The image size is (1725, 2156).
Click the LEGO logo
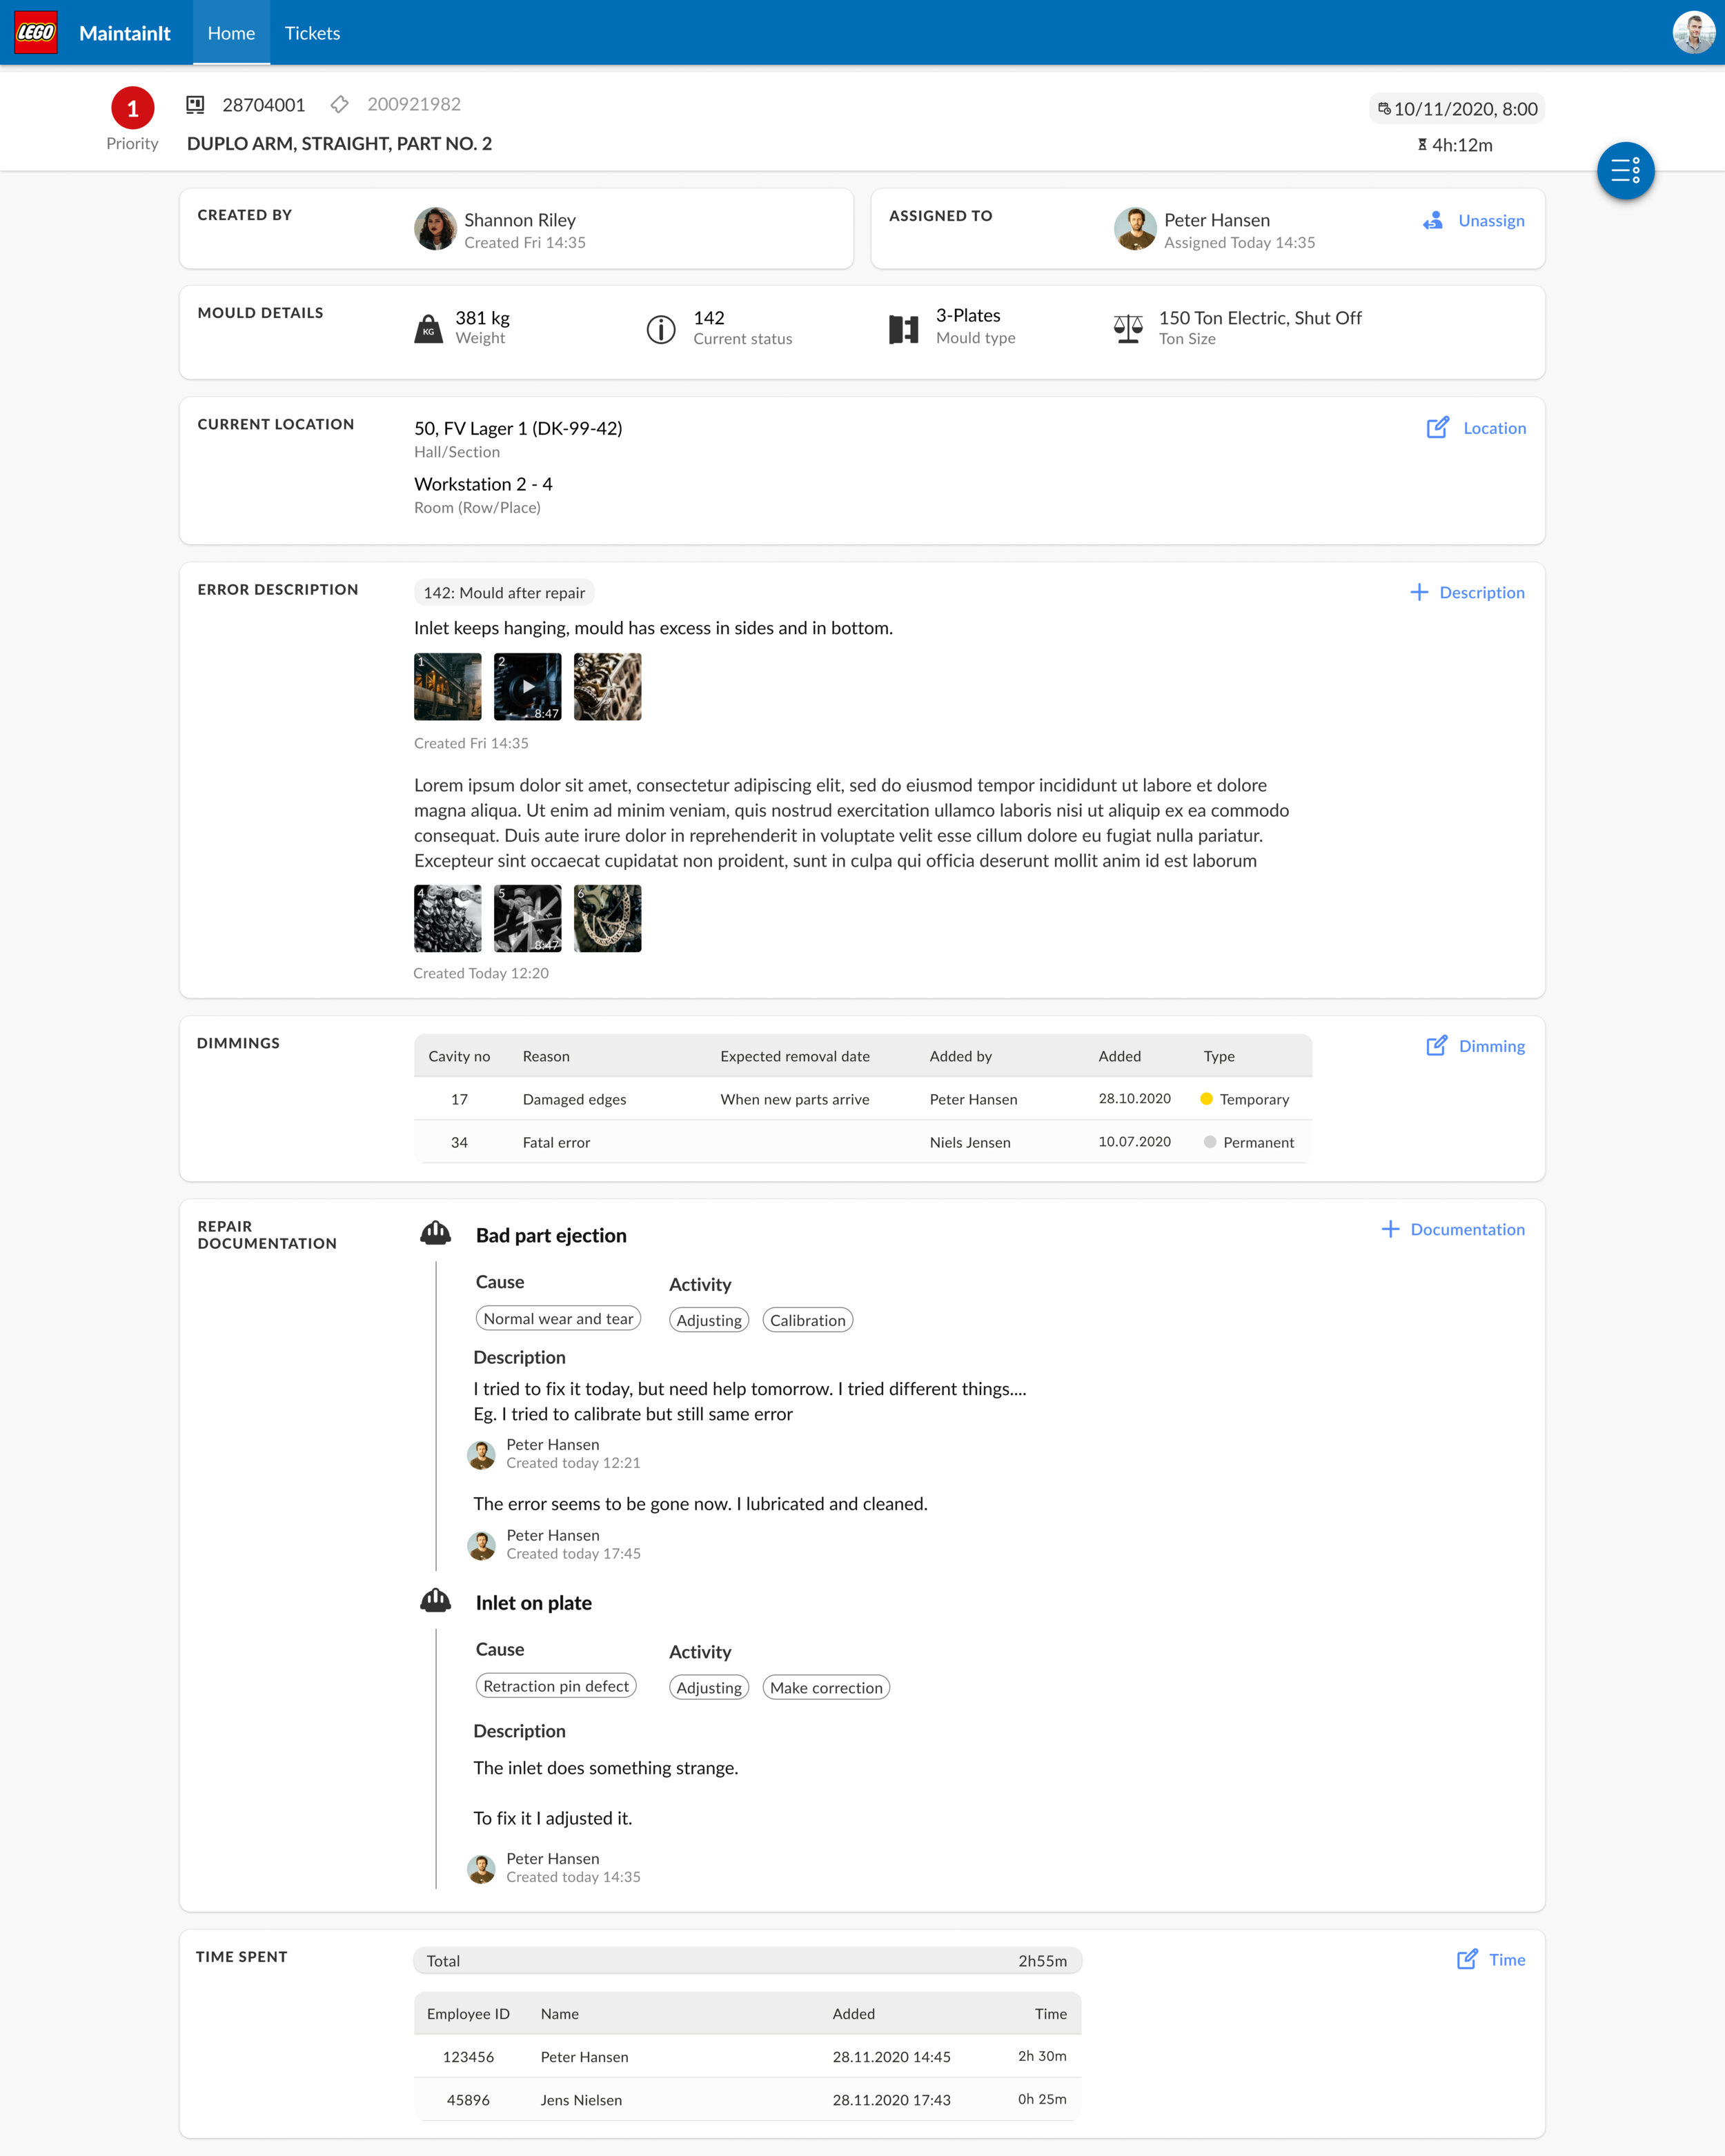point(36,32)
